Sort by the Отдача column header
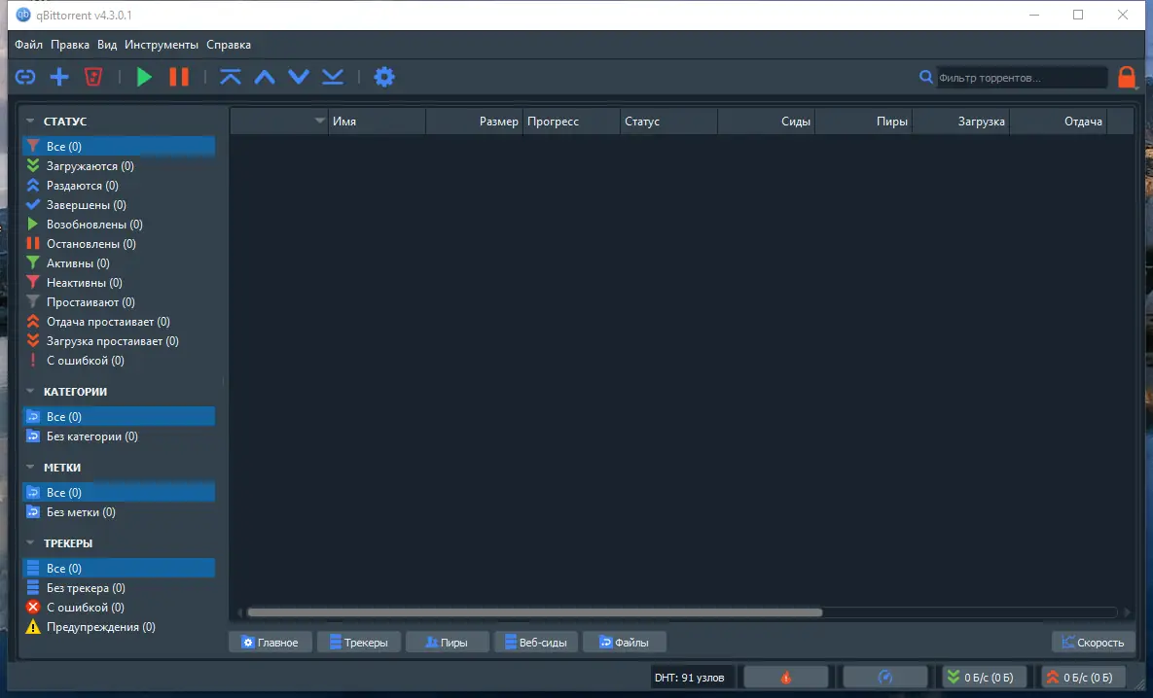The image size is (1153, 698). click(x=1058, y=122)
